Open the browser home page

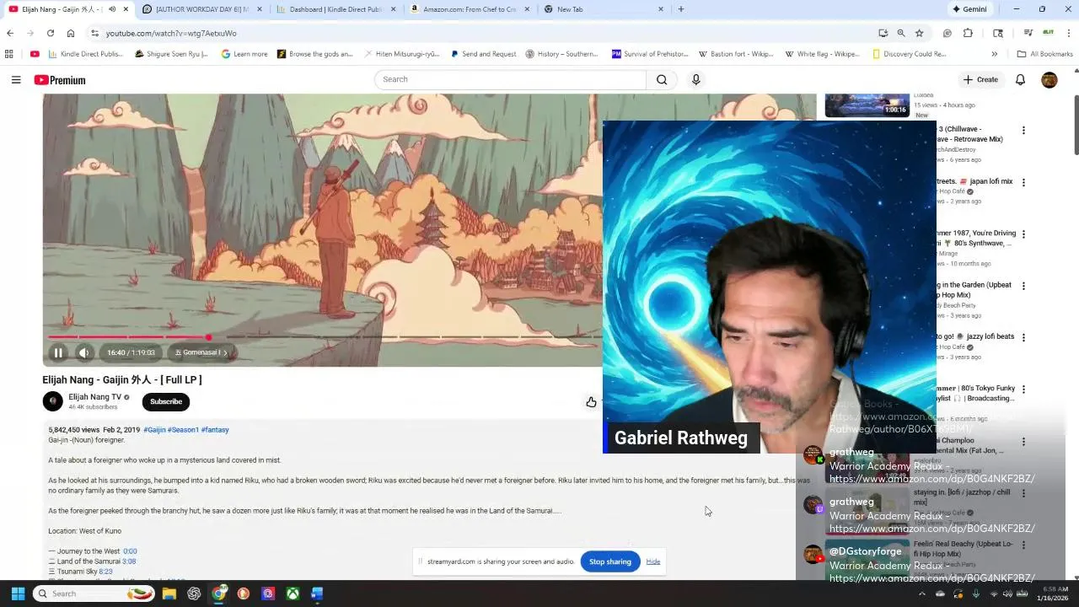click(71, 33)
